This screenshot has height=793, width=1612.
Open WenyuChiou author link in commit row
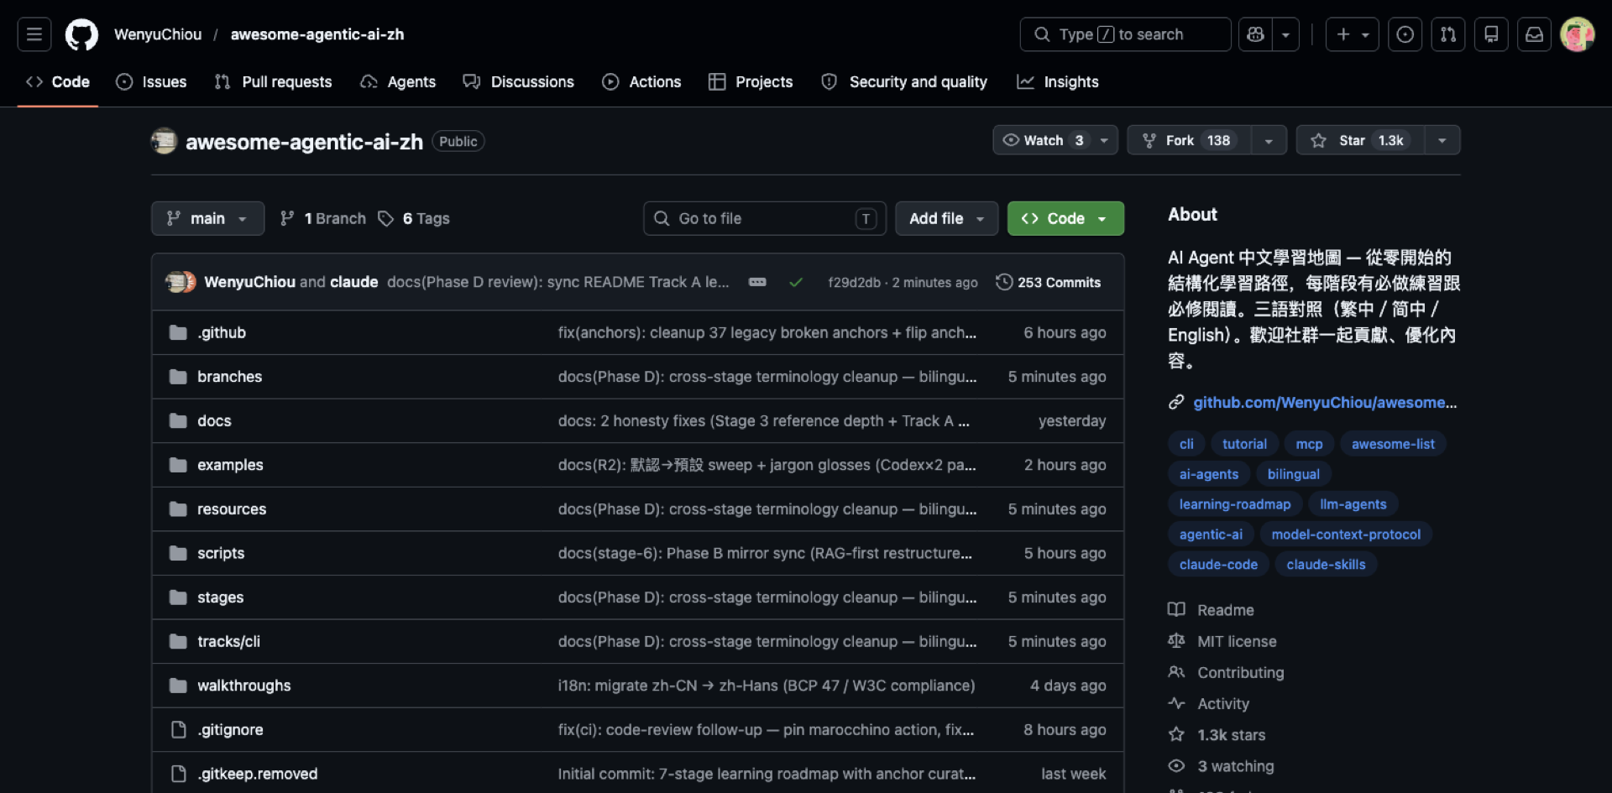249,282
